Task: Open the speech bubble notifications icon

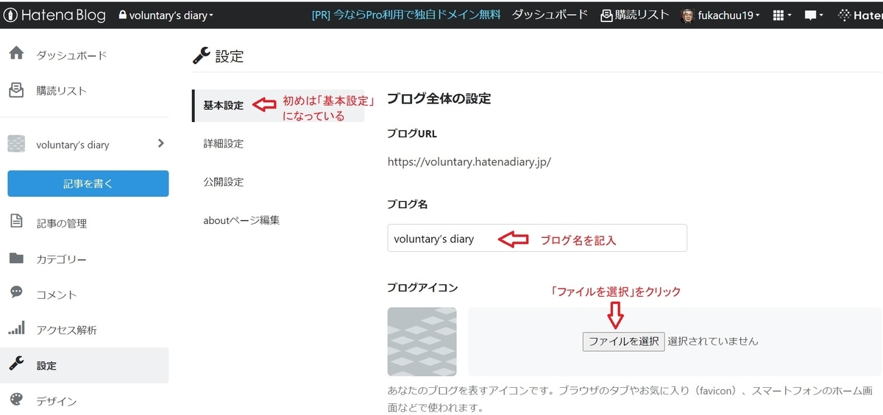Action: pos(815,15)
